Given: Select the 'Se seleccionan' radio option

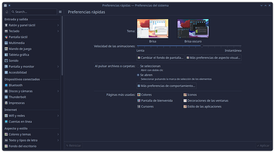Looking at the screenshot, I should (x=138, y=66).
